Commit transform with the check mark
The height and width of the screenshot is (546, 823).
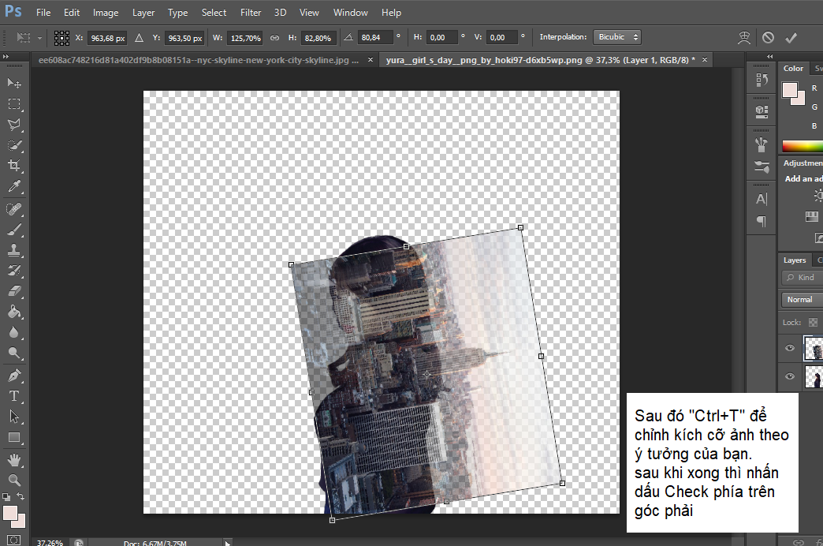[791, 37]
